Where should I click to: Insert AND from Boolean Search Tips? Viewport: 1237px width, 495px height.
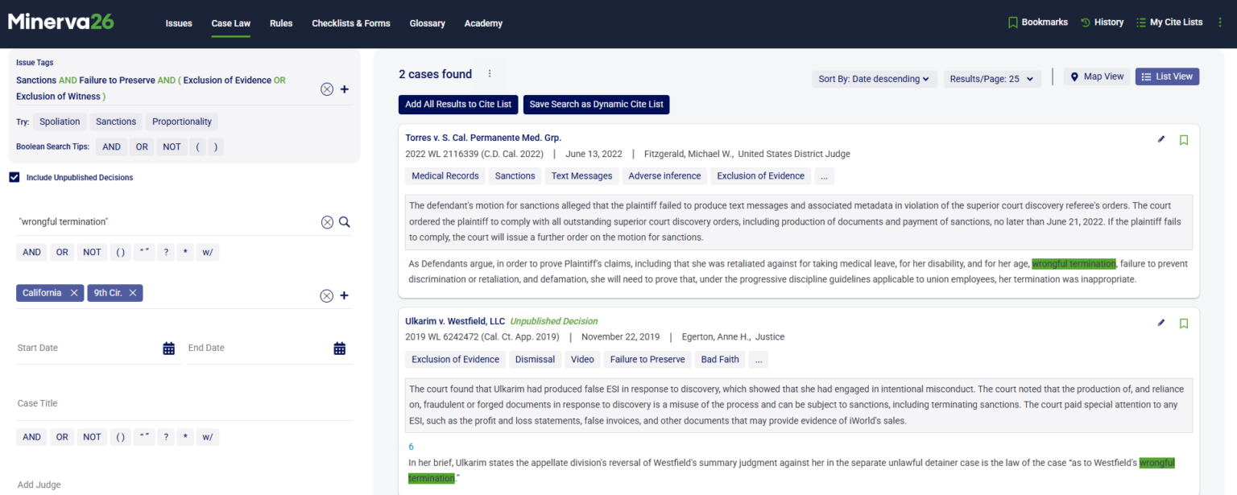[112, 146]
